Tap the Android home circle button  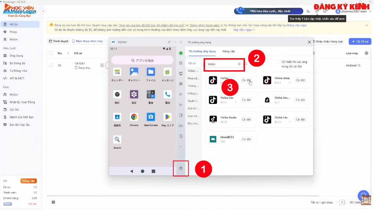pyautogui.click(x=142, y=171)
